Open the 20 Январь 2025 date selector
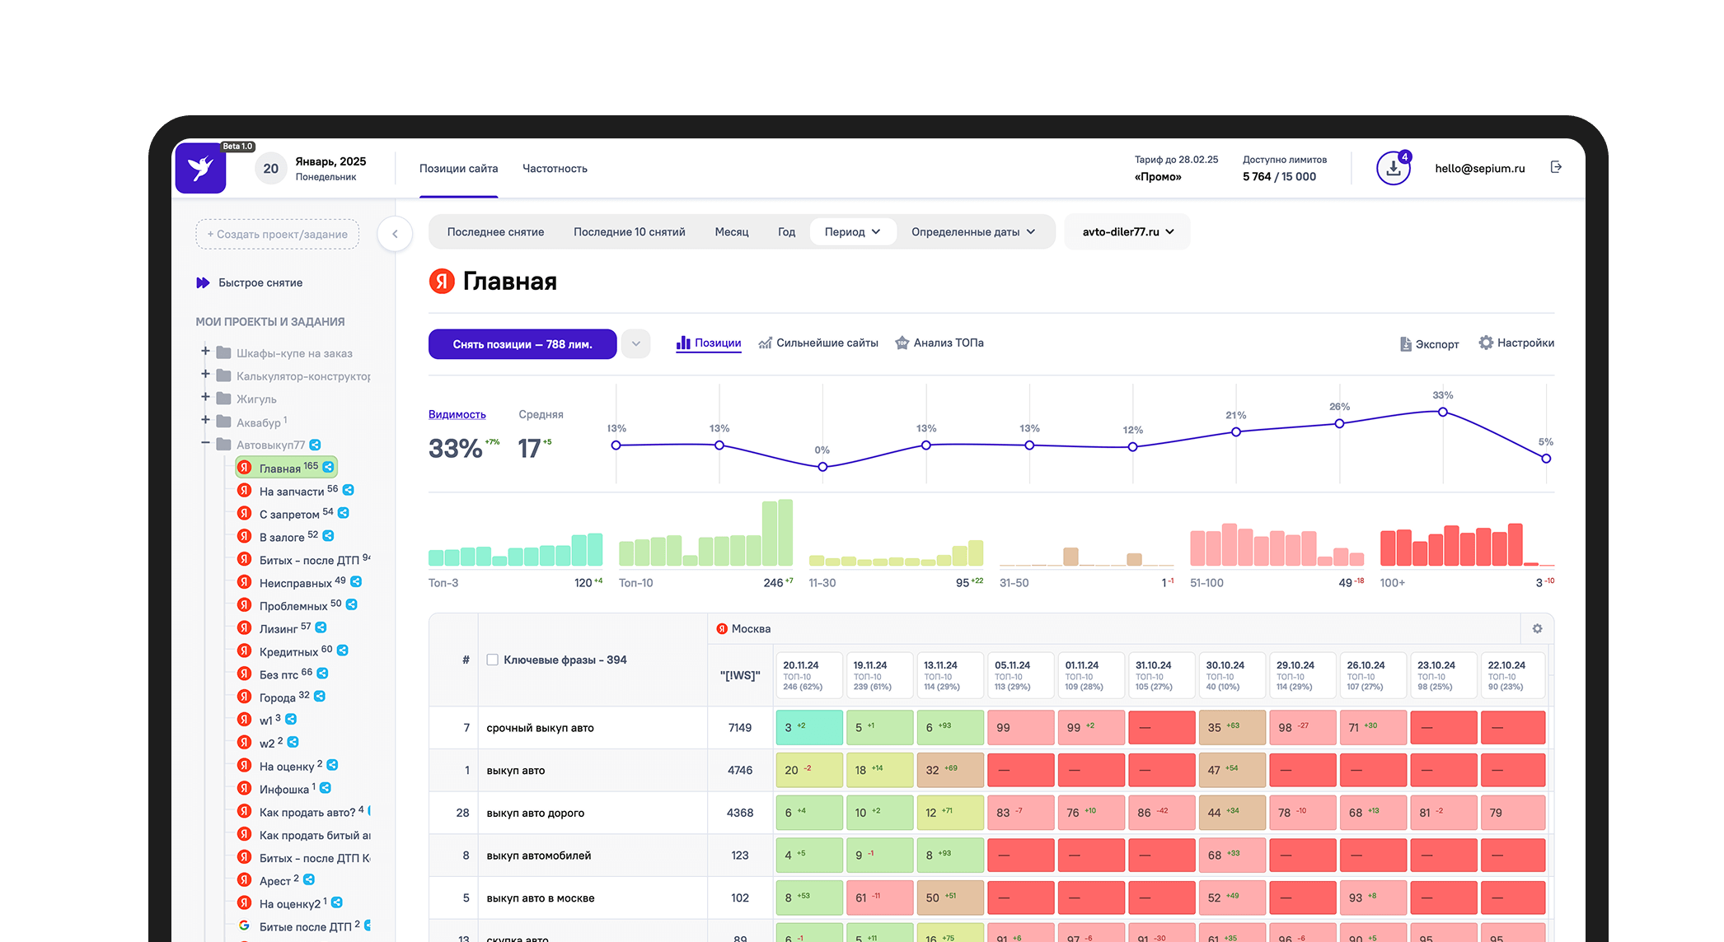The image size is (1724, 942). click(312, 168)
